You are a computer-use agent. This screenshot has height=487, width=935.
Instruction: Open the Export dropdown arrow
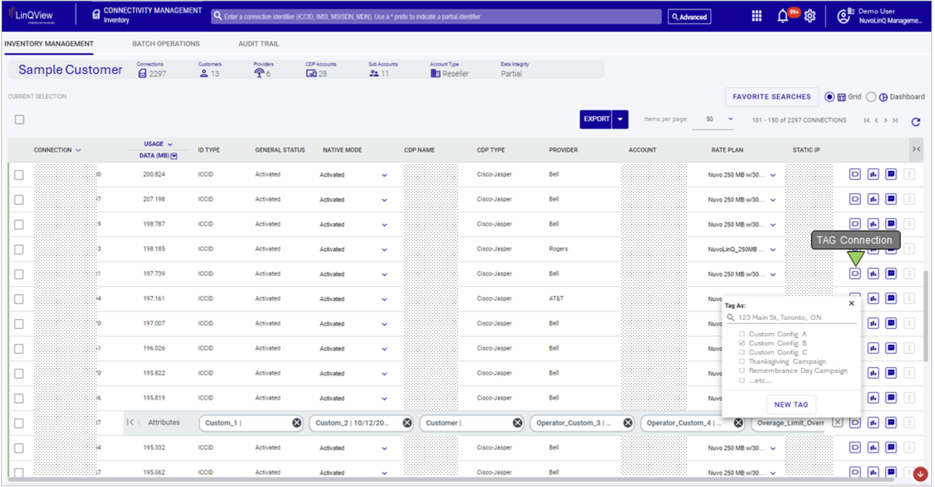tap(620, 119)
